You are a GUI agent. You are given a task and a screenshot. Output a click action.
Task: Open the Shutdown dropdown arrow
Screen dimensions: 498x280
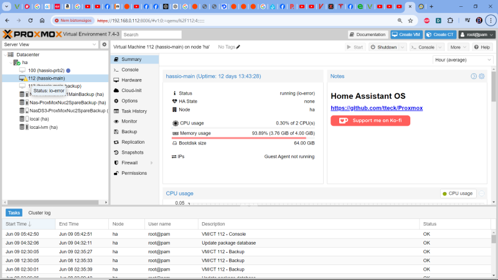tap(402, 47)
